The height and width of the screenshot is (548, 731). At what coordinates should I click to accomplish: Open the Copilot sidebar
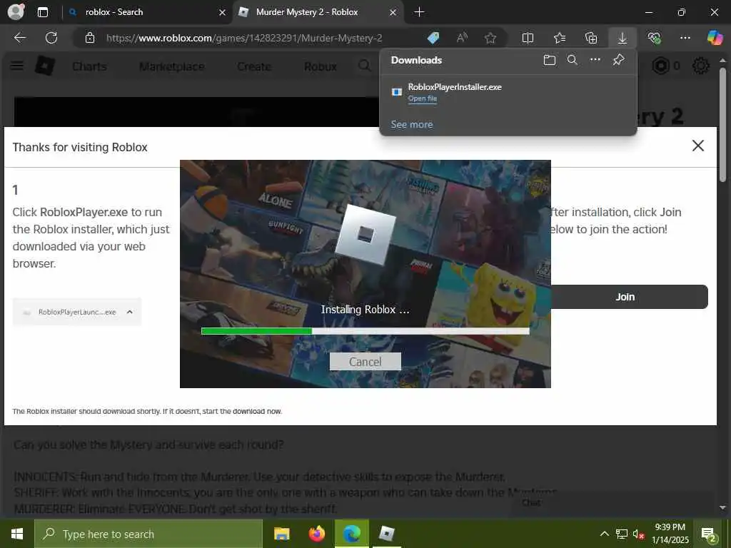pyautogui.click(x=715, y=38)
